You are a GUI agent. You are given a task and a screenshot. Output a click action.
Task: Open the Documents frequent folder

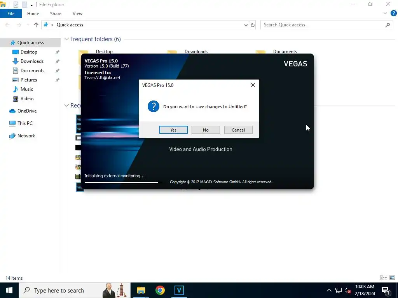click(285, 52)
